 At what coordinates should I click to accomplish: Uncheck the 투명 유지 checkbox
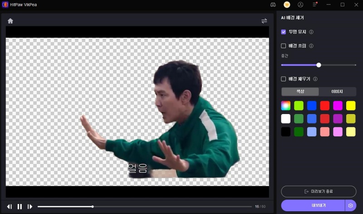(x=284, y=32)
